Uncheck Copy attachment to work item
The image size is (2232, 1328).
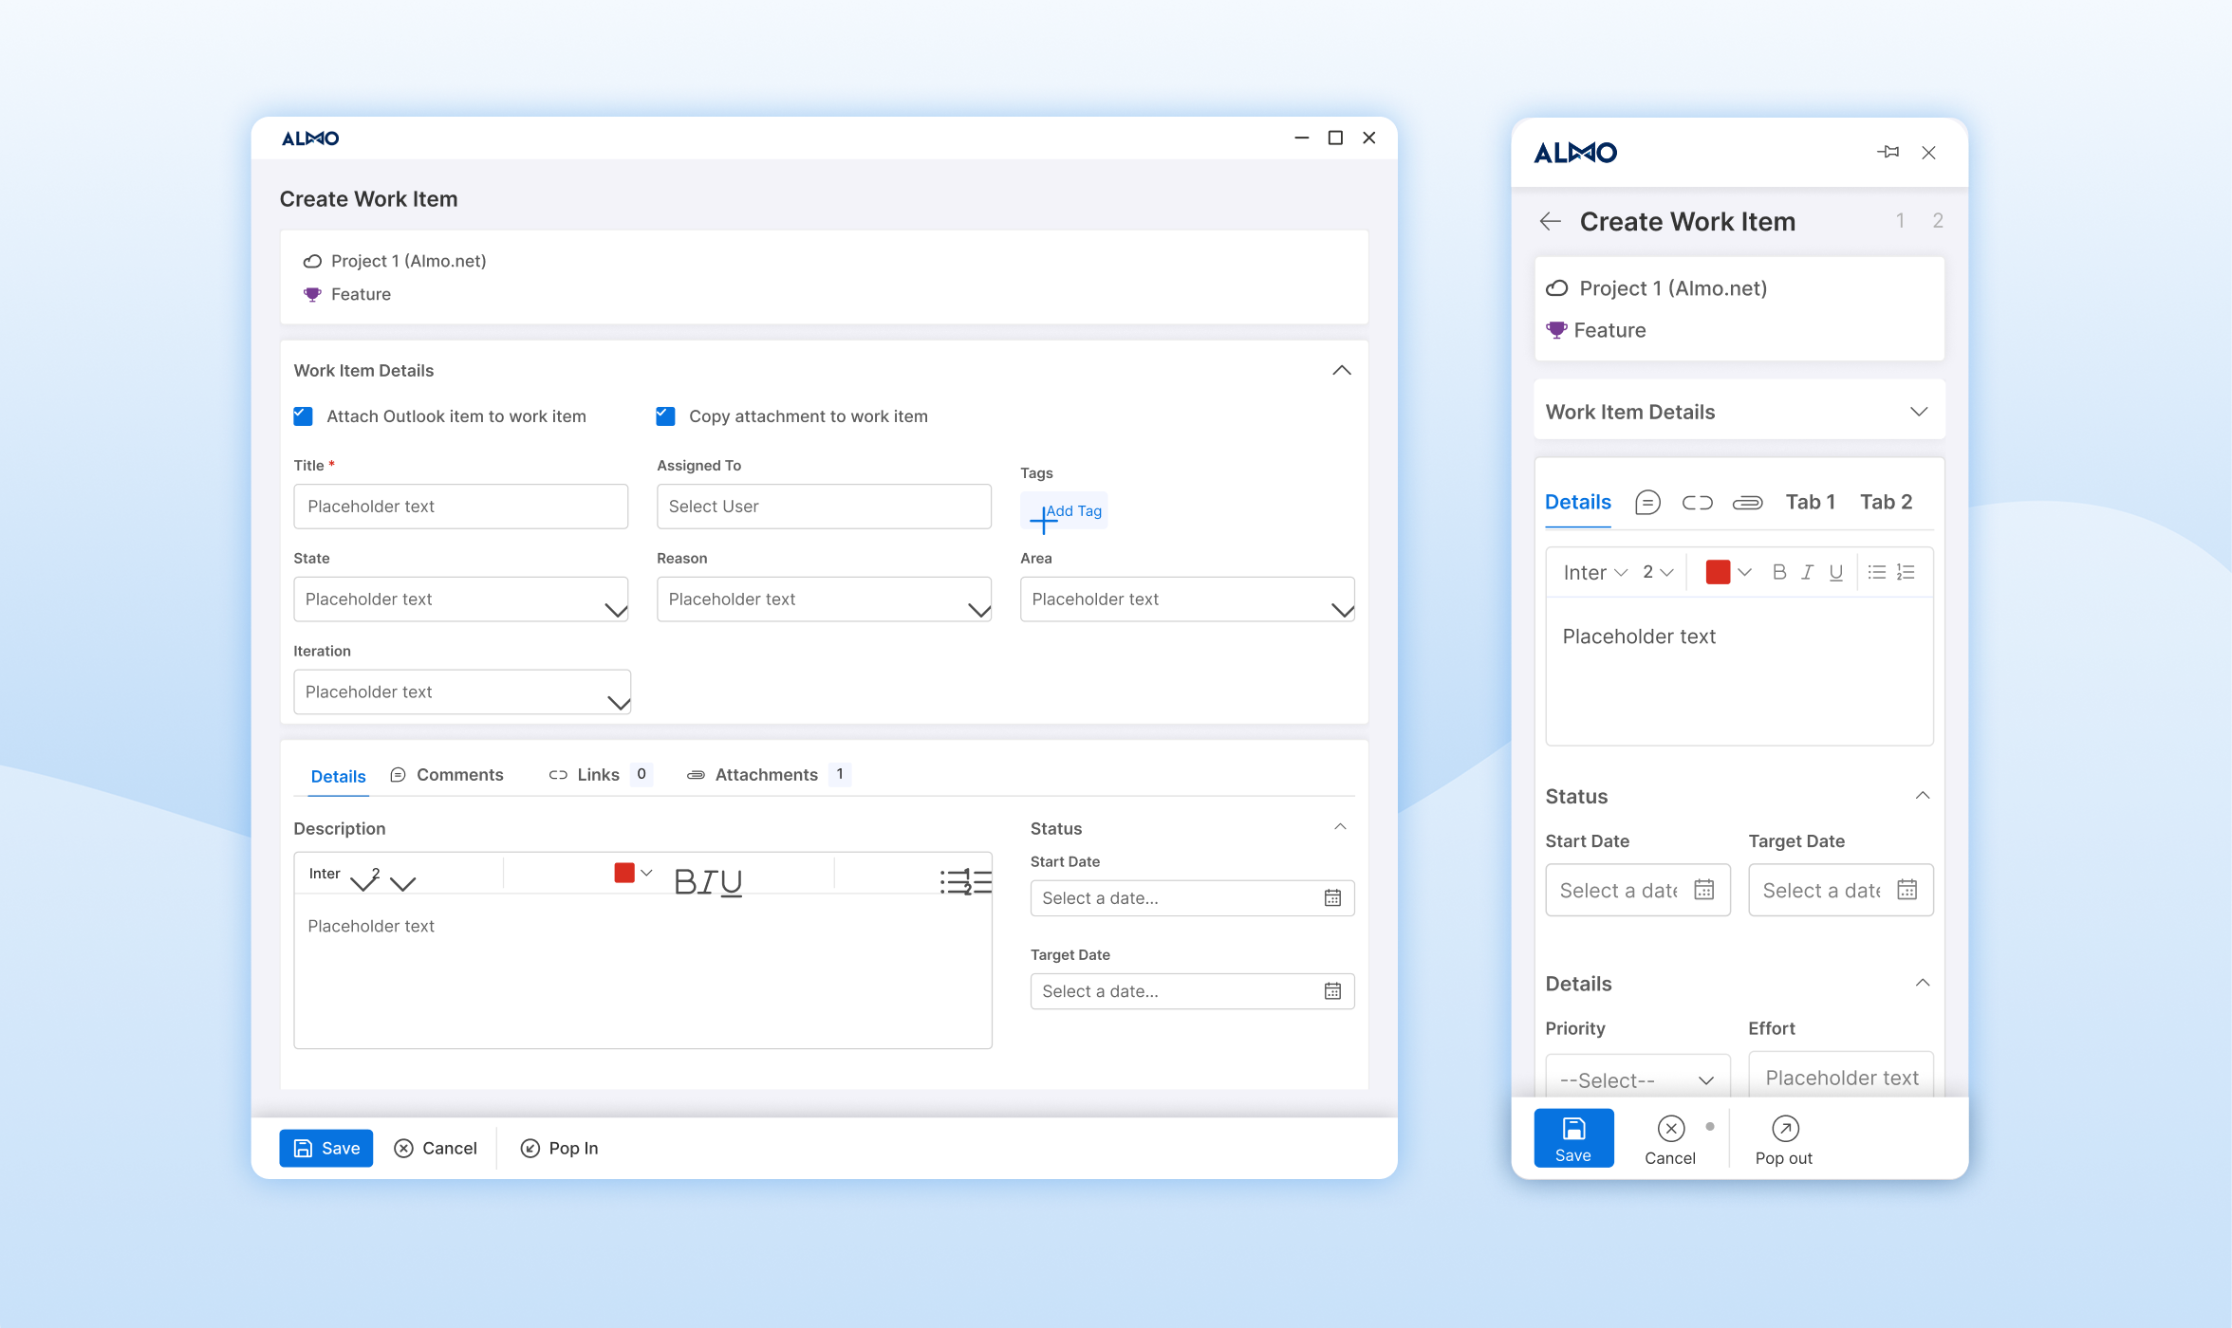click(x=664, y=415)
